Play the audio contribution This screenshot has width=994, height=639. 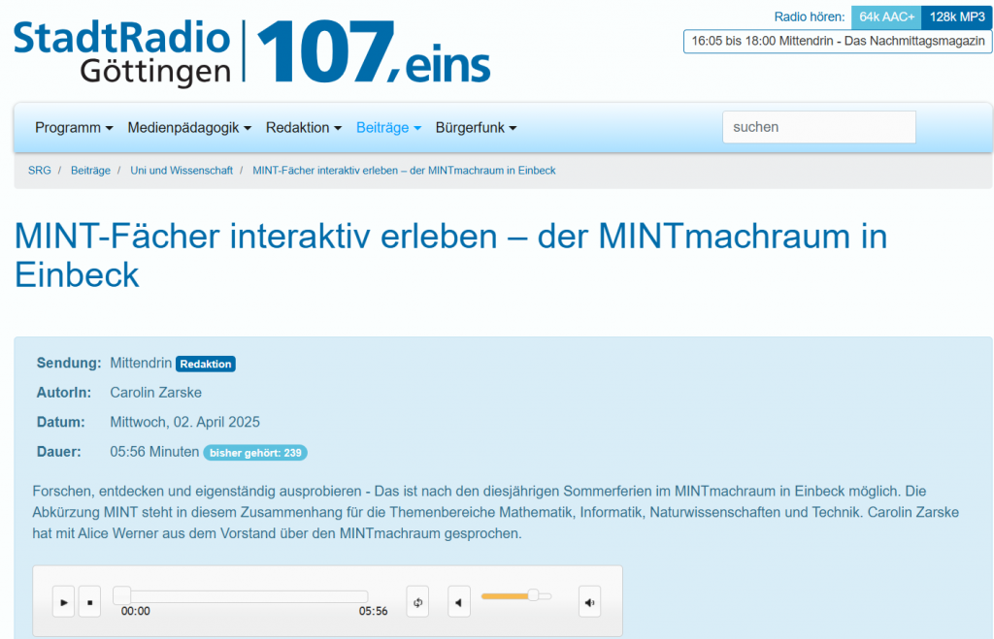[x=63, y=602]
